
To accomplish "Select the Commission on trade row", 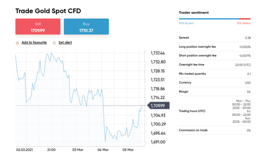I will click(215, 130).
